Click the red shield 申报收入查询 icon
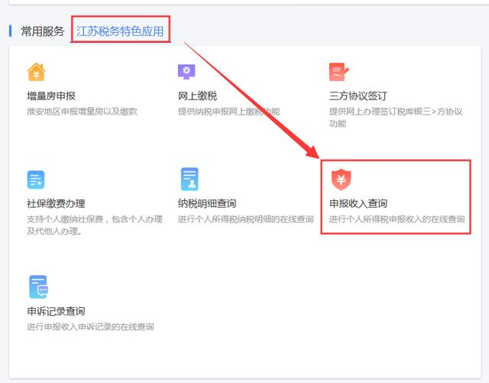 341,180
